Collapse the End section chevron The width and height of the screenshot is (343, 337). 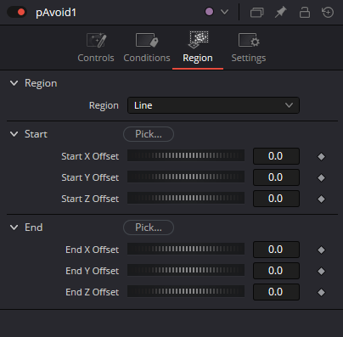pyautogui.click(x=14, y=227)
